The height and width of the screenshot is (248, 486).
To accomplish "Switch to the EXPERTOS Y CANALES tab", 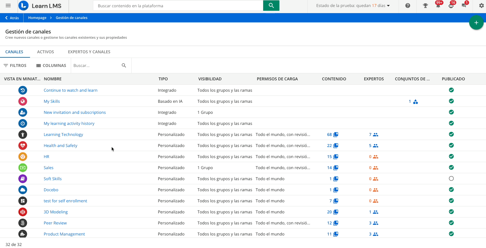I will (x=89, y=52).
